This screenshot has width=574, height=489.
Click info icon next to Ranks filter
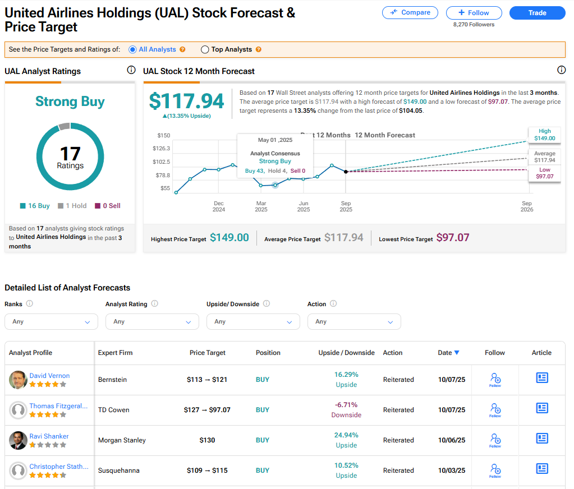[x=29, y=304]
